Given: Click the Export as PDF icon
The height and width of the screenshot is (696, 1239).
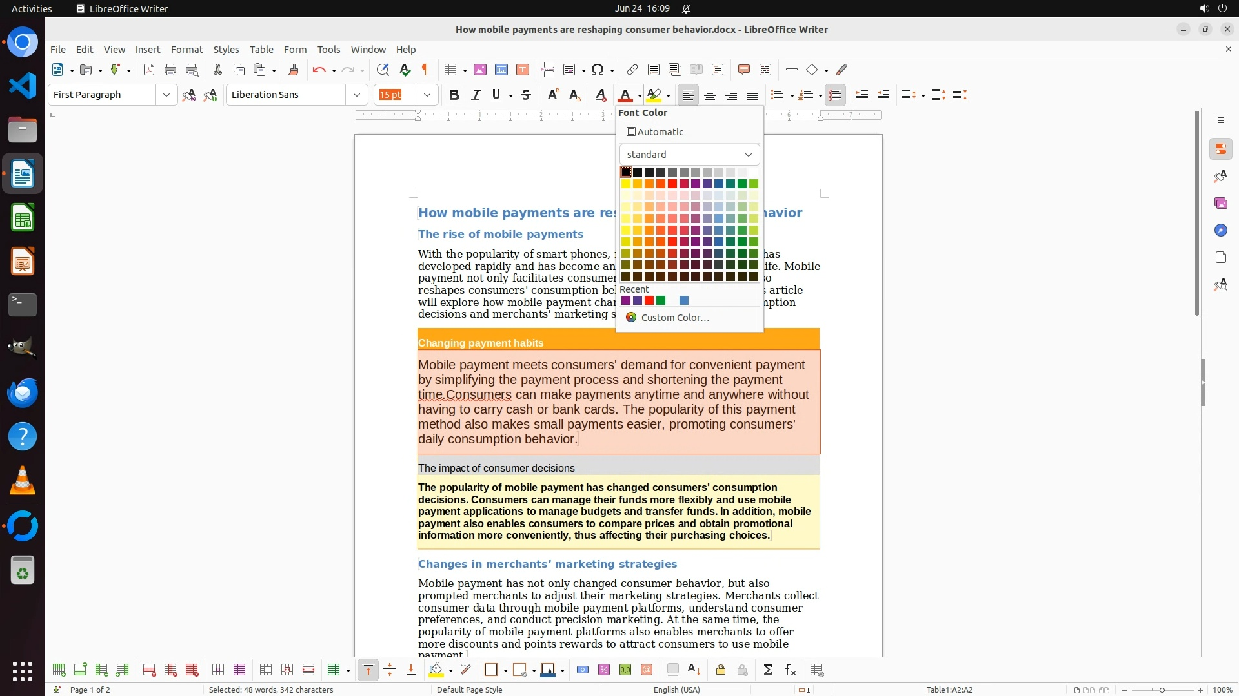Looking at the screenshot, I should 149,70.
